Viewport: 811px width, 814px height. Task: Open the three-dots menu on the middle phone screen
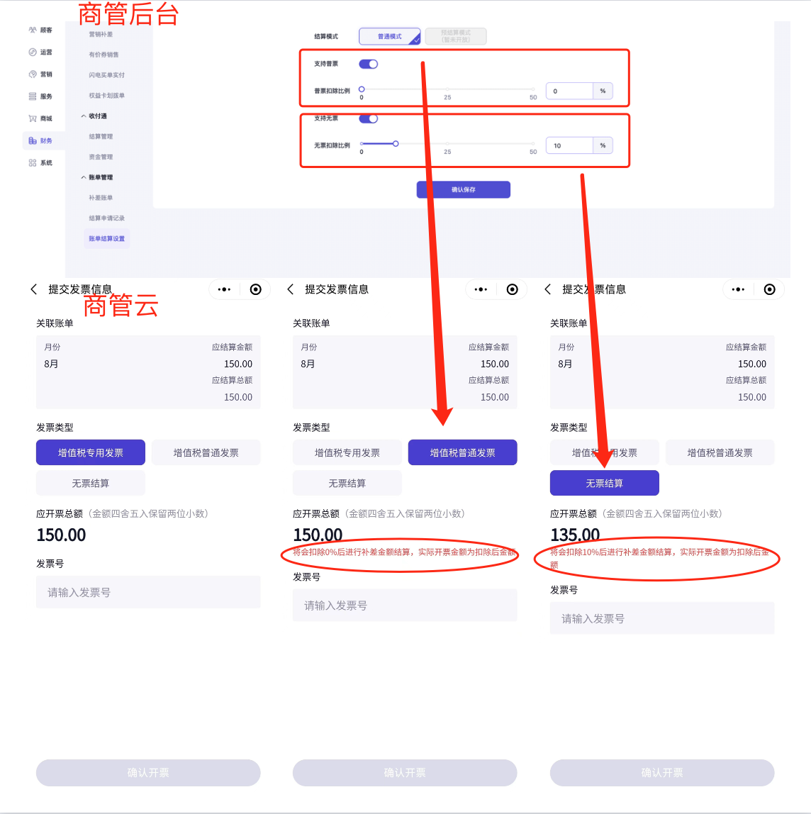[481, 289]
